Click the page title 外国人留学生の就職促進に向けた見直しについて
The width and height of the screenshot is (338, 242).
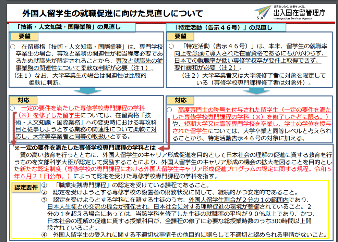click(x=112, y=14)
